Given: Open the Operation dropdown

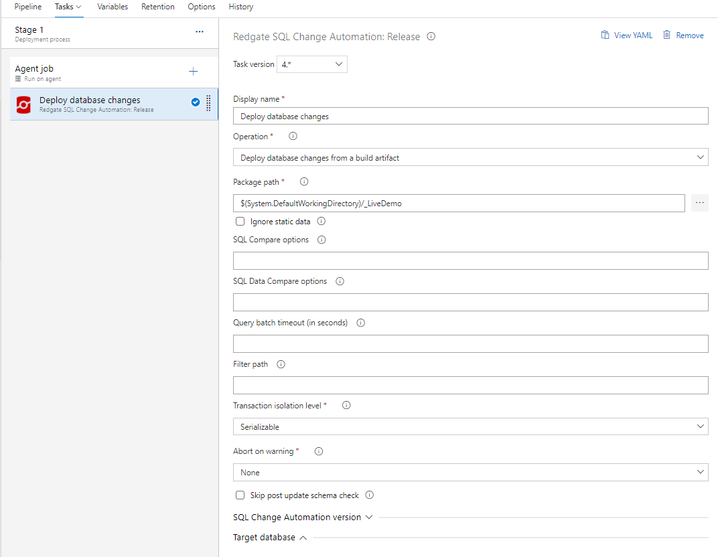Looking at the screenshot, I should 471,157.
